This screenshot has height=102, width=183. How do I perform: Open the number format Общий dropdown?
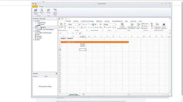(116, 25)
